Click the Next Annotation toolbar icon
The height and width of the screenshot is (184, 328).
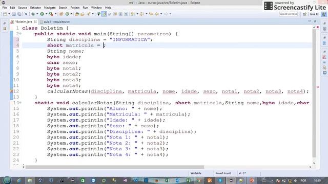[x=133, y=14]
